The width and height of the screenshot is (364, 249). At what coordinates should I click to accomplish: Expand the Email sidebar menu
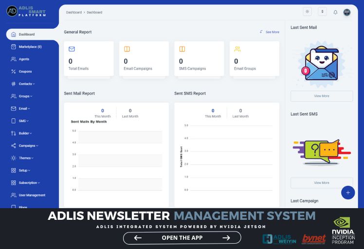point(24,108)
